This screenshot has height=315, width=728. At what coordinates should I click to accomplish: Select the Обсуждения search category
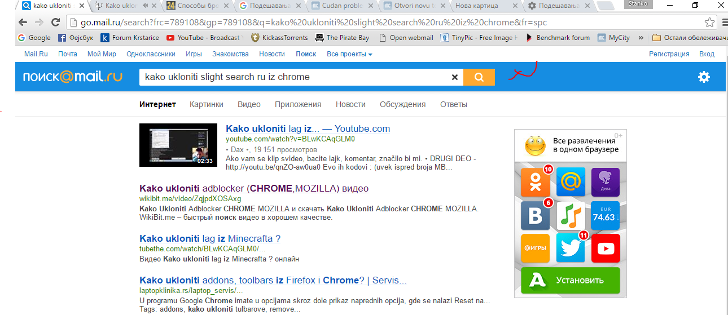pyautogui.click(x=402, y=104)
